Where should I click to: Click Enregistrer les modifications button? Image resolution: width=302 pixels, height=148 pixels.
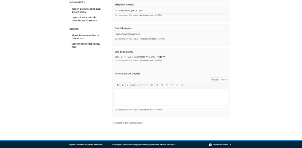coord(128,123)
